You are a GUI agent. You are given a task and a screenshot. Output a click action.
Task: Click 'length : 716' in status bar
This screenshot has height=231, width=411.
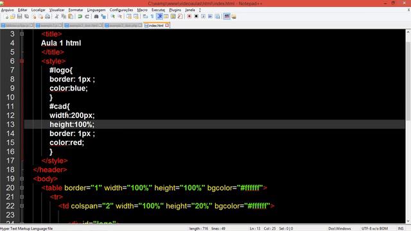tap(198, 228)
